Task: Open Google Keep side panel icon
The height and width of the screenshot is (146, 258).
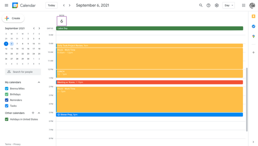Action: tap(253, 16)
